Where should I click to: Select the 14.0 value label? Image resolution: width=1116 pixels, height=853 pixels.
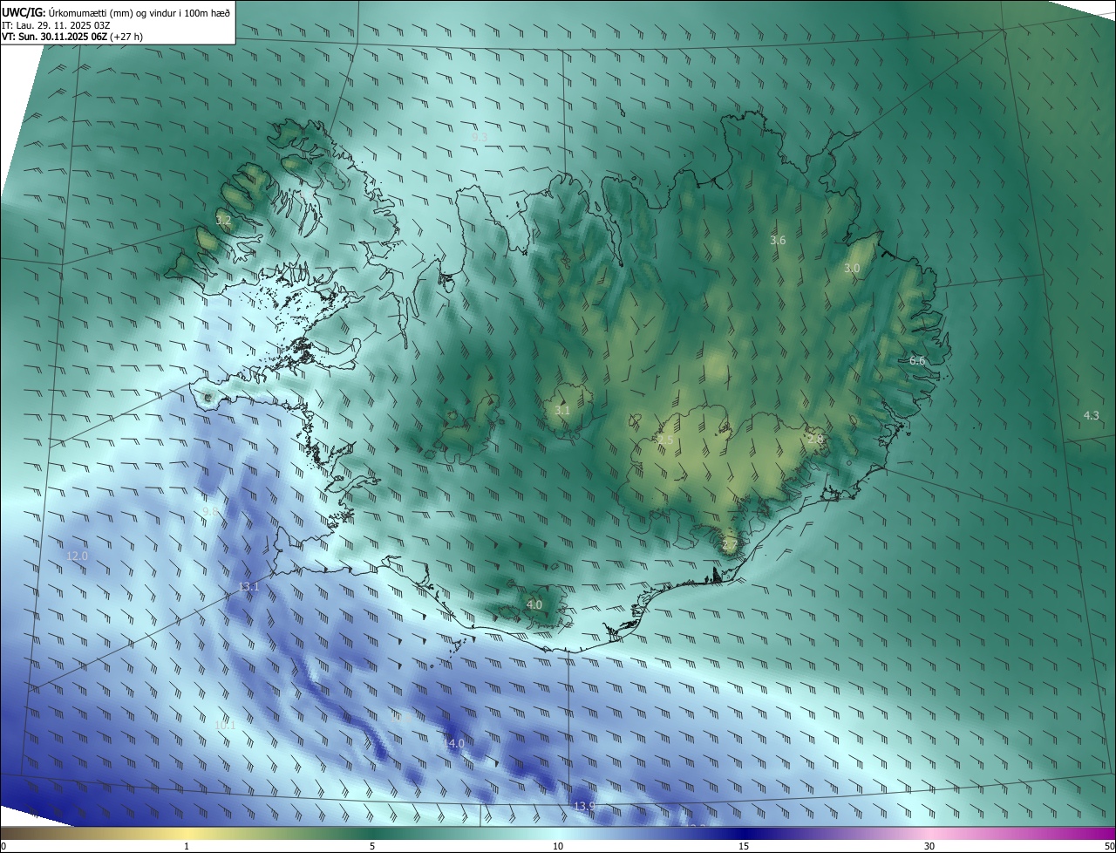(x=453, y=743)
